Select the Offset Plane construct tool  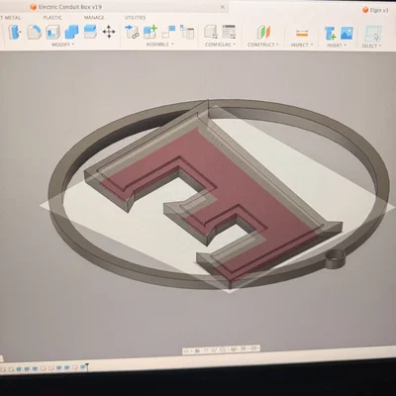point(263,32)
